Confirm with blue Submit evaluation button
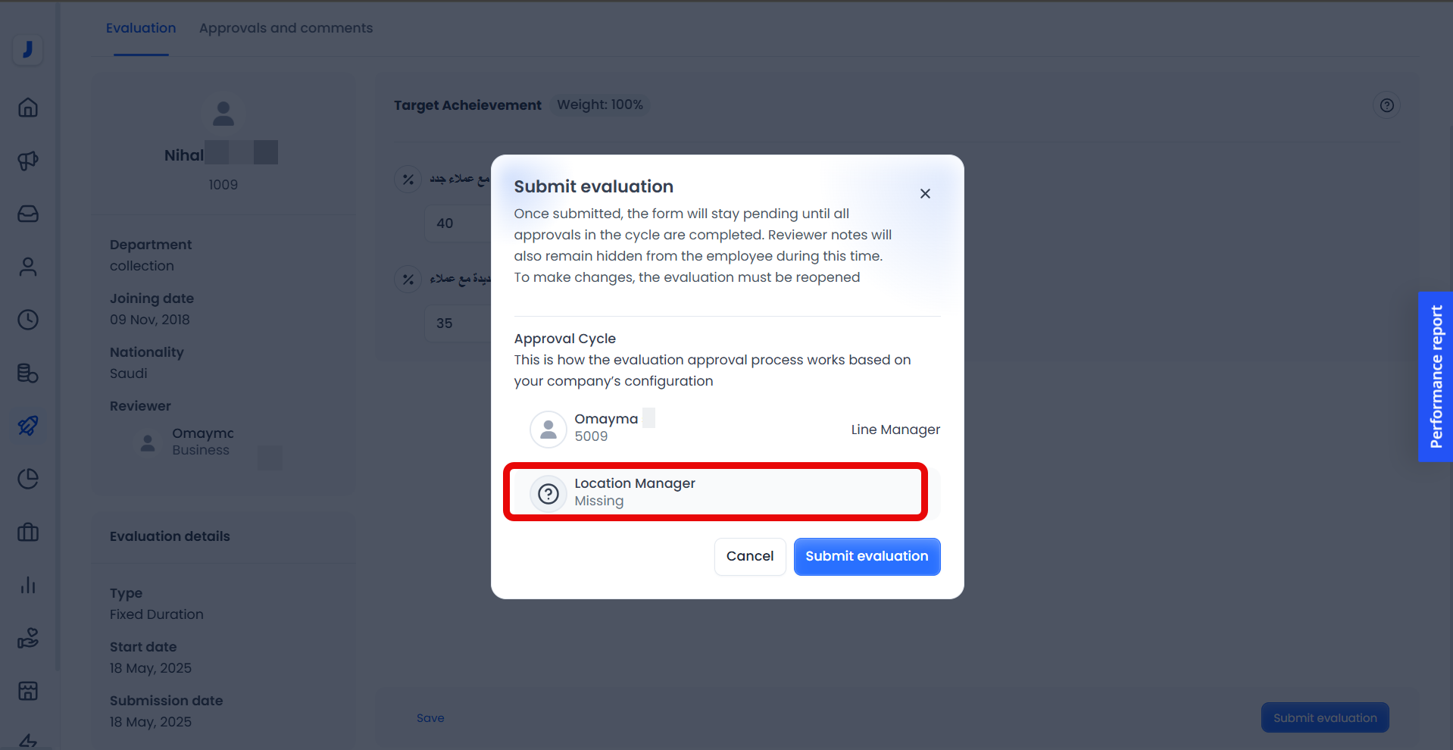The width and height of the screenshot is (1453, 750). 867,556
